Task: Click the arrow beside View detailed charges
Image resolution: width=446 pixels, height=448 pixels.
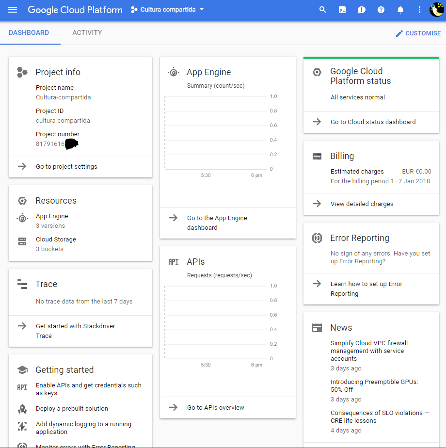Action: 317,204
